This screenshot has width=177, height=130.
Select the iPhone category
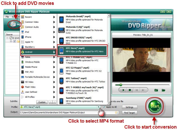[x=38, y=37]
